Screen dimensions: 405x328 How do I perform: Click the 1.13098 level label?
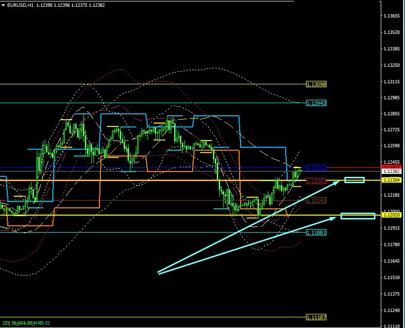[x=316, y=84]
